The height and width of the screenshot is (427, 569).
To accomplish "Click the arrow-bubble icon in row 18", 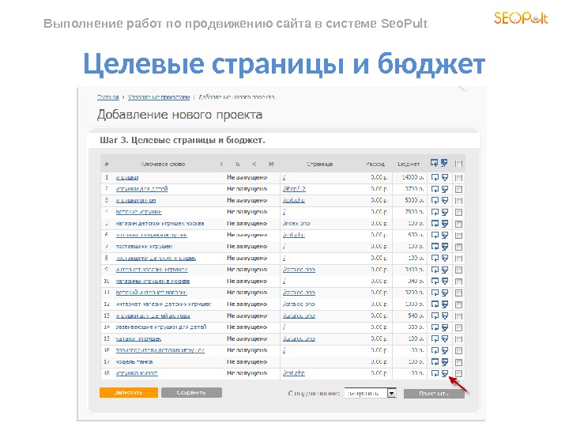I will pos(435,373).
